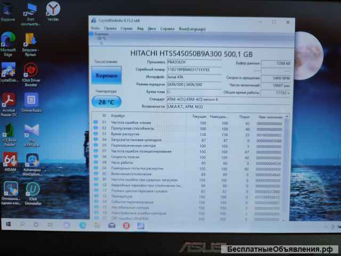Image resolution: width=341 pixels, height=256 pixels.
Task: Launch the CrystalDisk desktop shortcut
Action: tap(9, 73)
